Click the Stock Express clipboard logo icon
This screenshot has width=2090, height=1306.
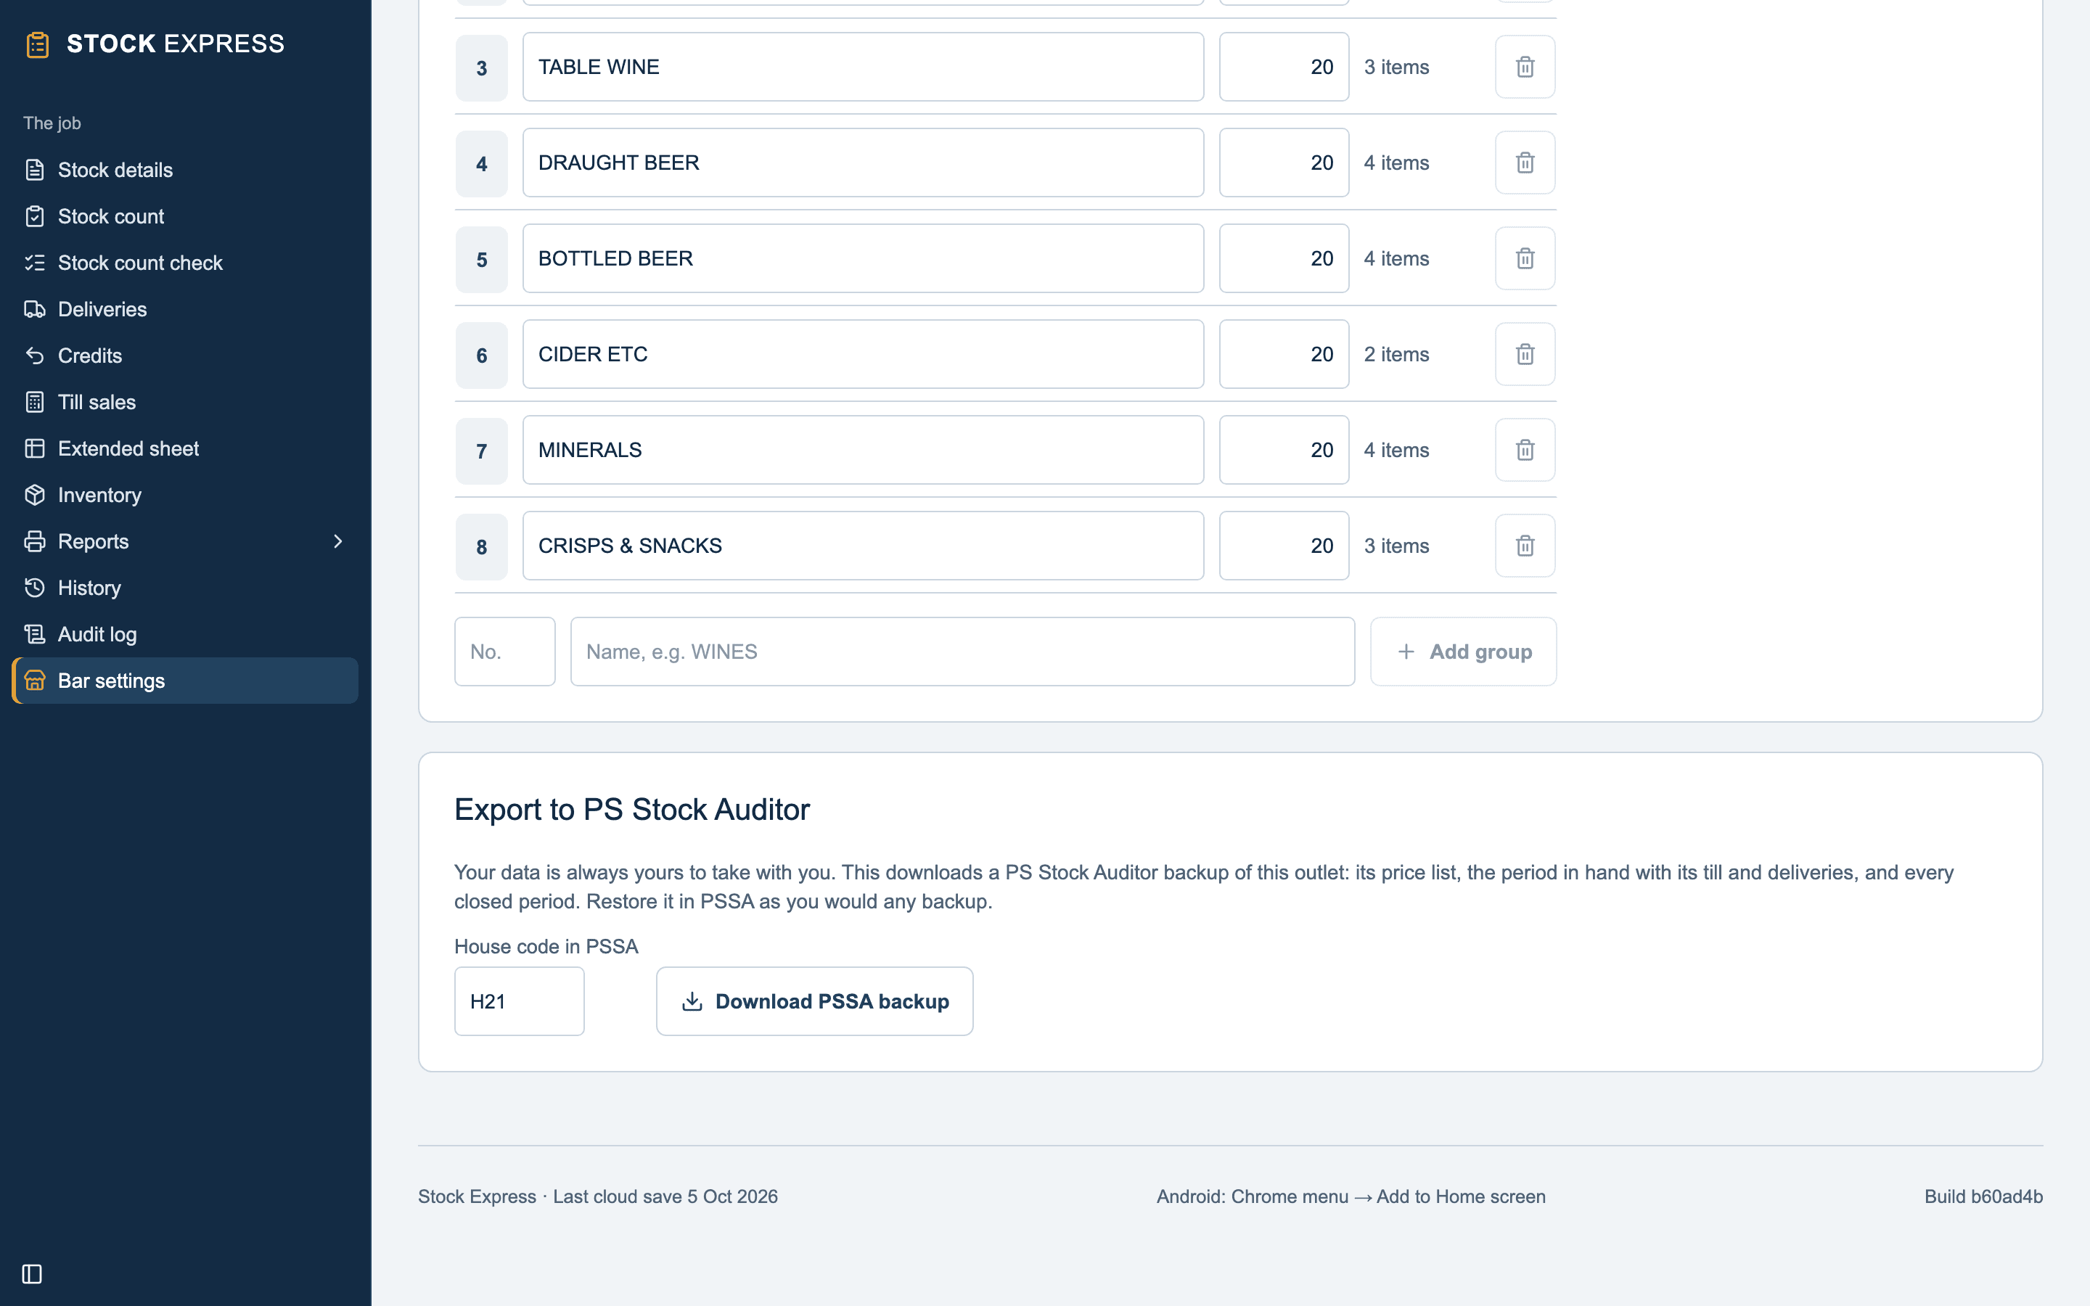[x=37, y=44]
